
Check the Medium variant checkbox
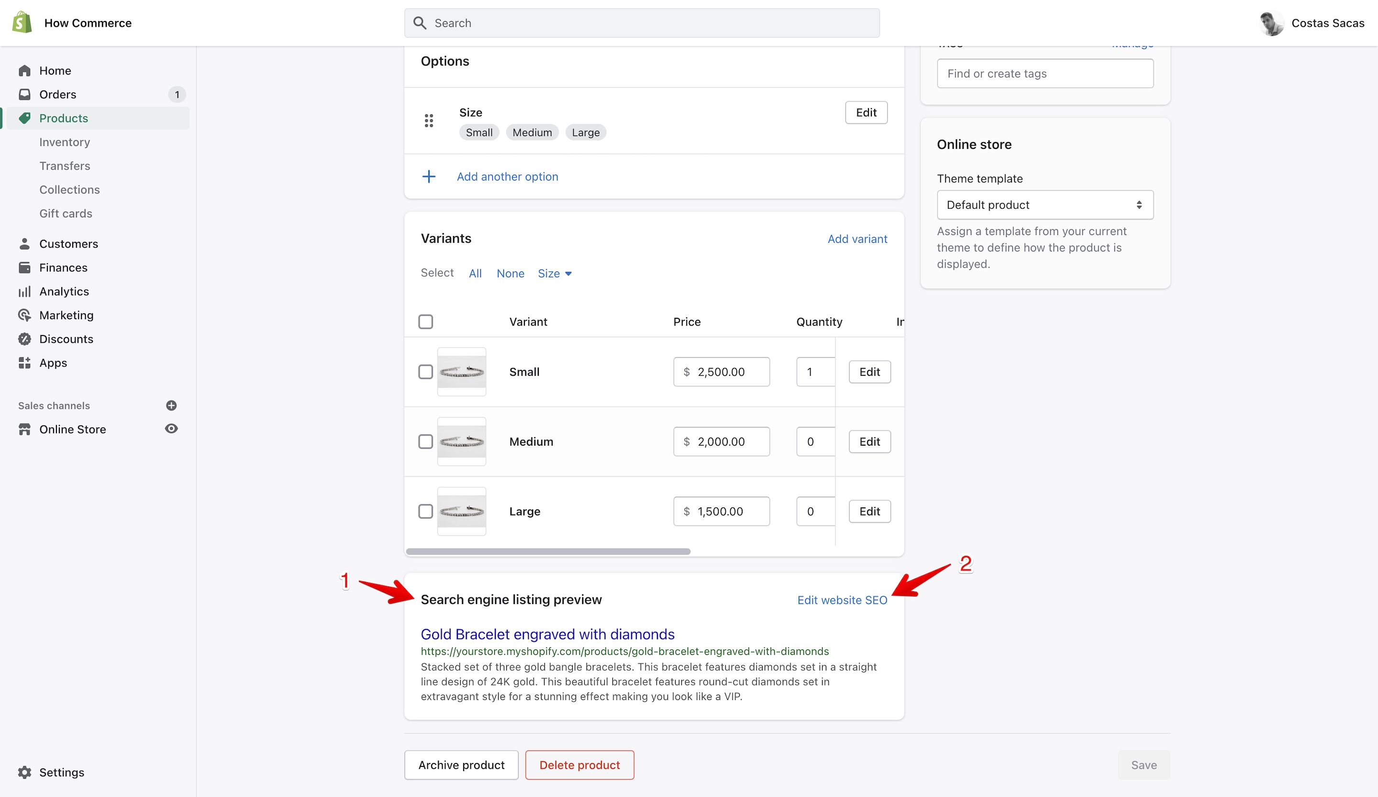coord(425,441)
